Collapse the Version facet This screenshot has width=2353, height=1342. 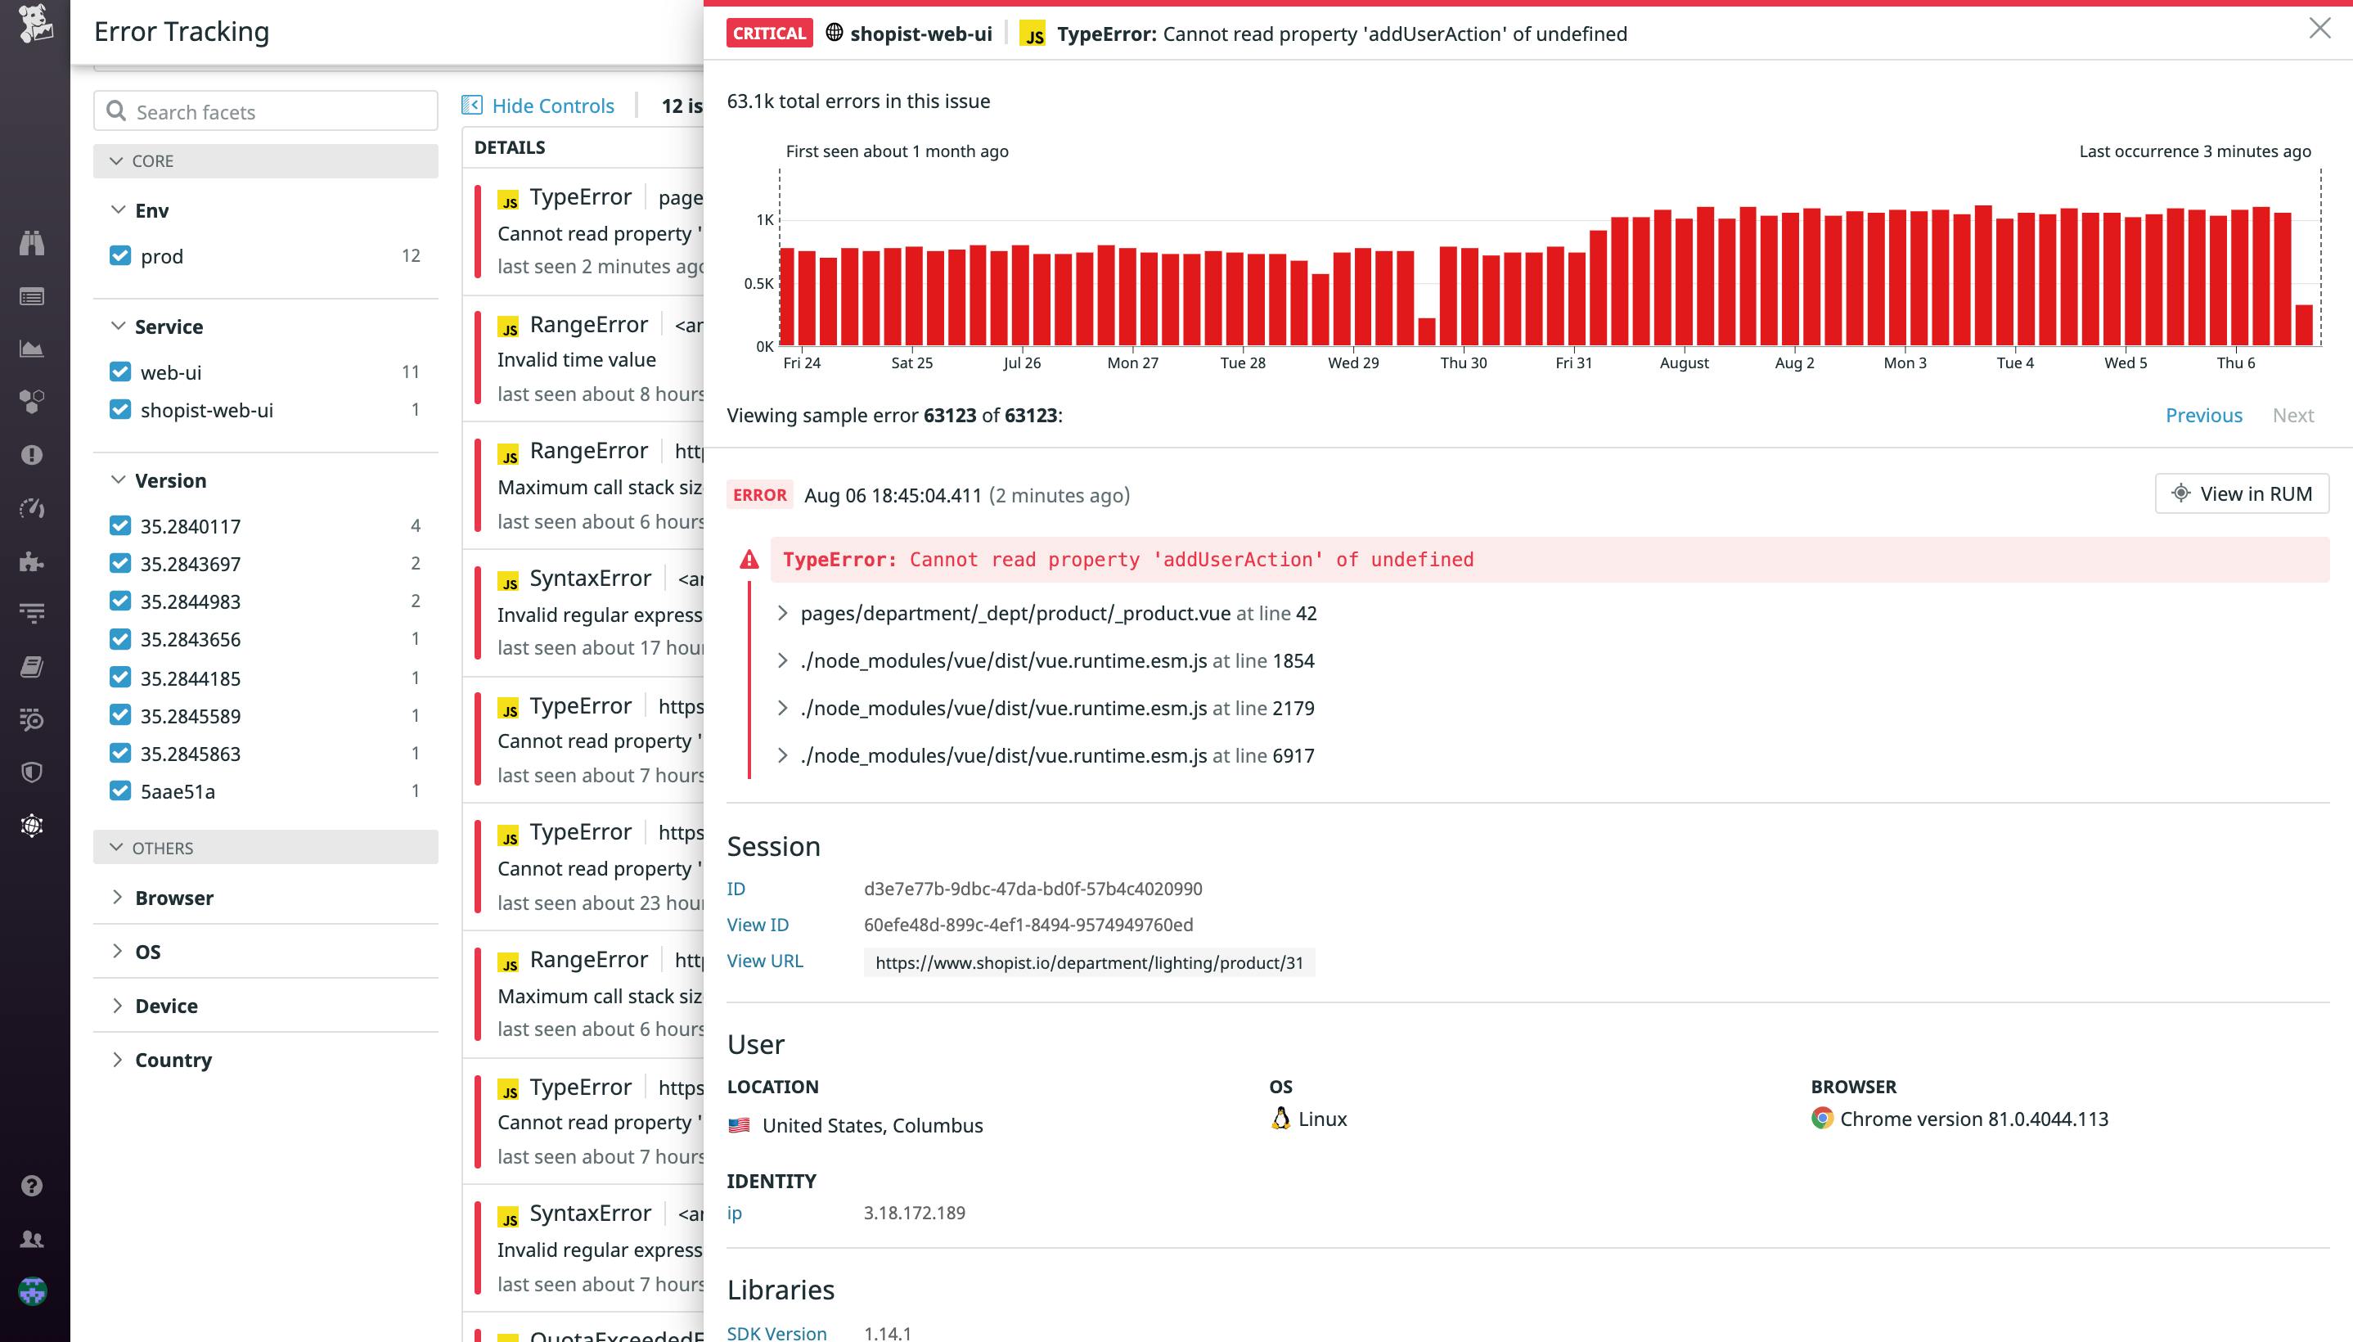pyautogui.click(x=118, y=480)
